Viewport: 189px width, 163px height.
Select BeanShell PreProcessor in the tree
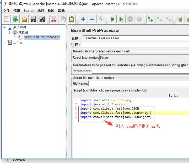coord(42,37)
